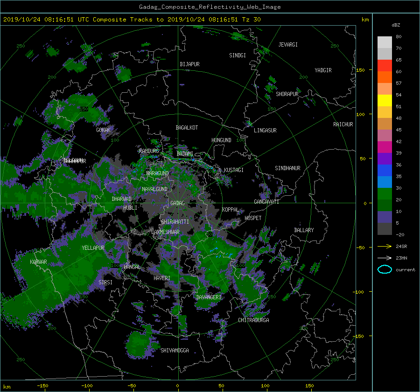
Task: Click the SINDHANUR label
Action: pyautogui.click(x=287, y=168)
